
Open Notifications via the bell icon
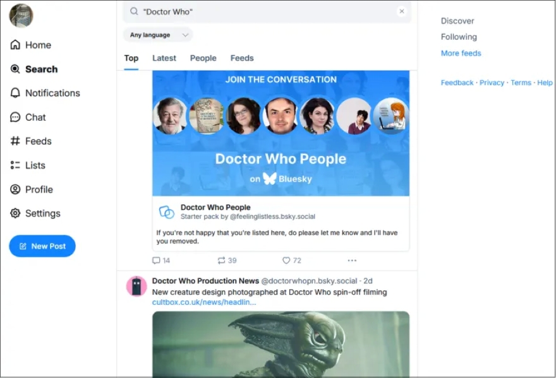(x=15, y=93)
